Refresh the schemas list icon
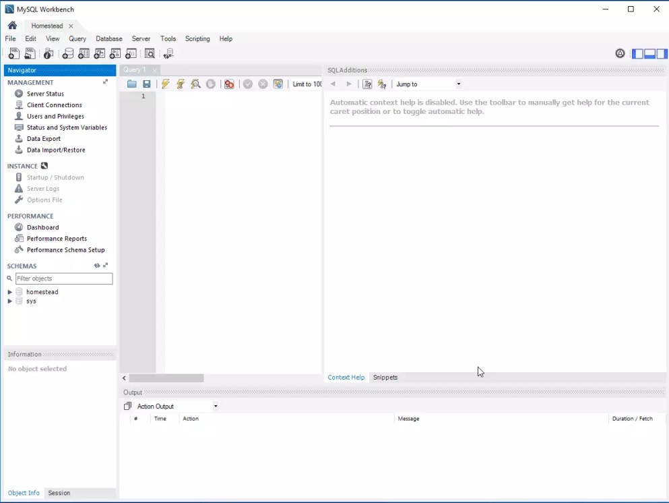The width and height of the screenshot is (669, 503). point(97,265)
